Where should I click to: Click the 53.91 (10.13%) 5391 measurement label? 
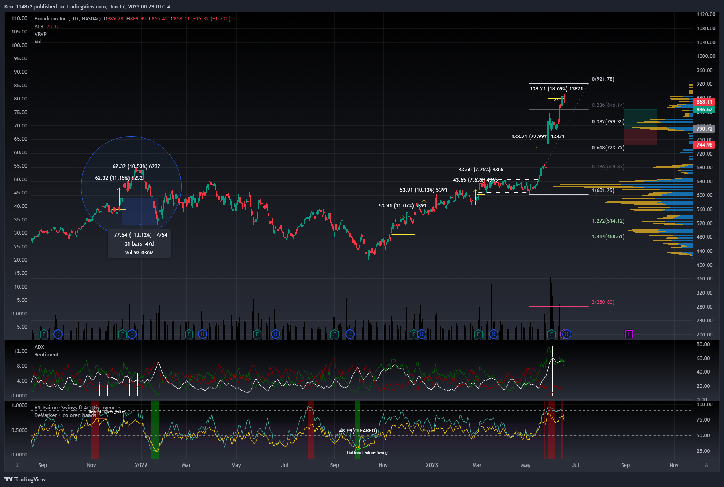423,190
